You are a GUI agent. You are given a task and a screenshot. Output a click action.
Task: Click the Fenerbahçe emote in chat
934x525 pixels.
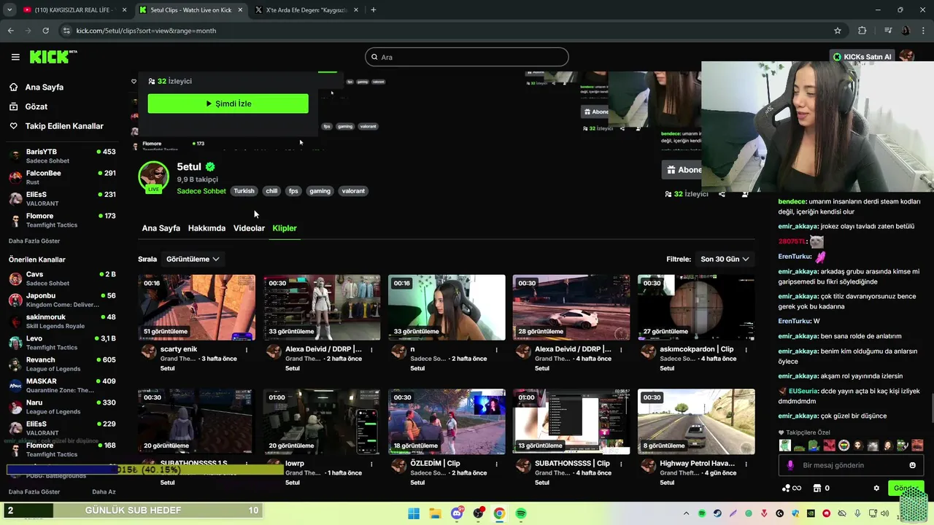click(843, 446)
